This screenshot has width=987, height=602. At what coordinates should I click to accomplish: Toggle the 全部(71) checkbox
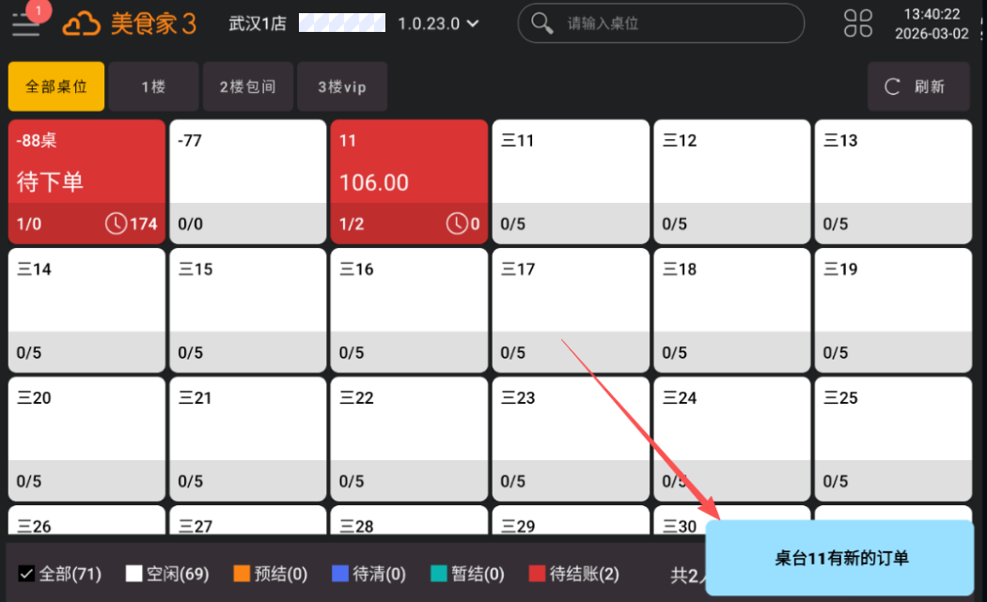tap(26, 574)
